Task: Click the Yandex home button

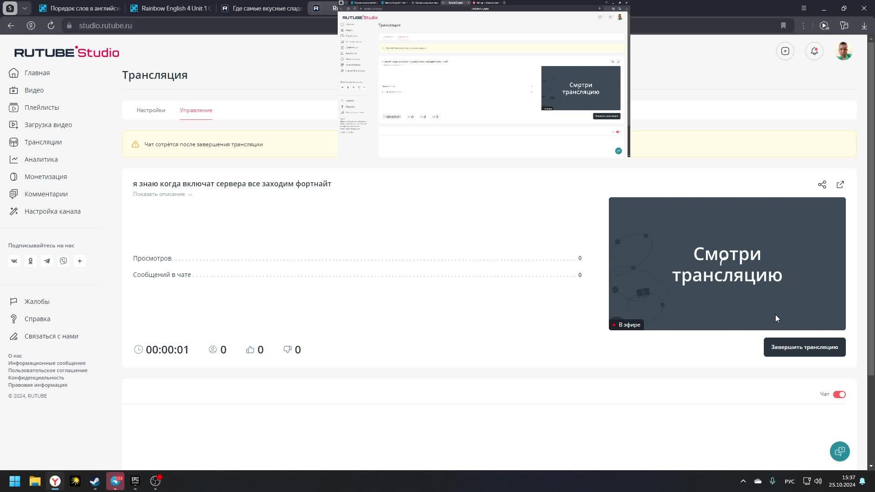Action: pyautogui.click(x=31, y=26)
